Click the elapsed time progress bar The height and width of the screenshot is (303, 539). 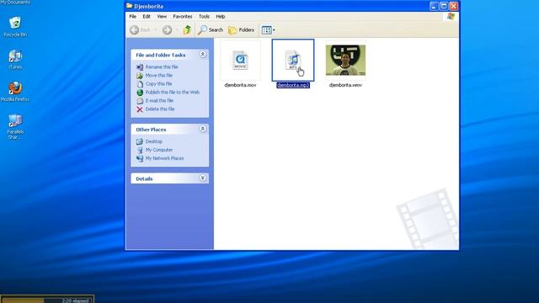coord(47,300)
